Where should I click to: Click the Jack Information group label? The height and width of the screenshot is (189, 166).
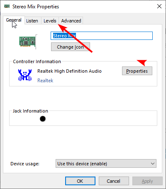pyautogui.click(x=30, y=111)
